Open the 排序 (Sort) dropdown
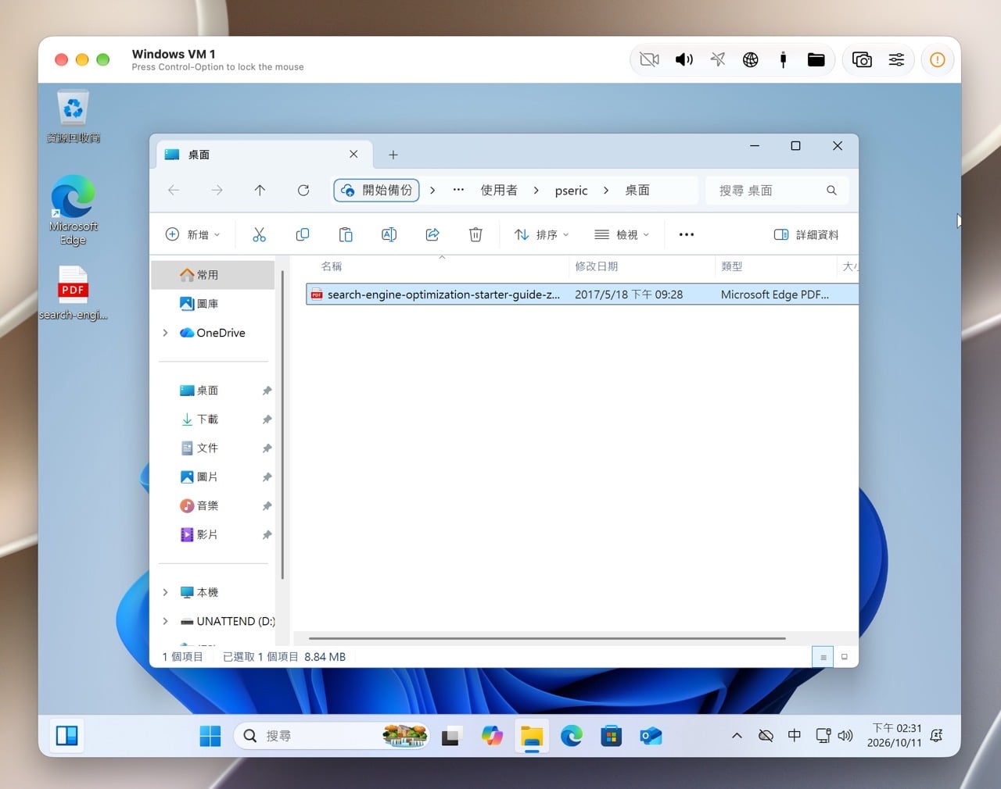 pyautogui.click(x=541, y=234)
